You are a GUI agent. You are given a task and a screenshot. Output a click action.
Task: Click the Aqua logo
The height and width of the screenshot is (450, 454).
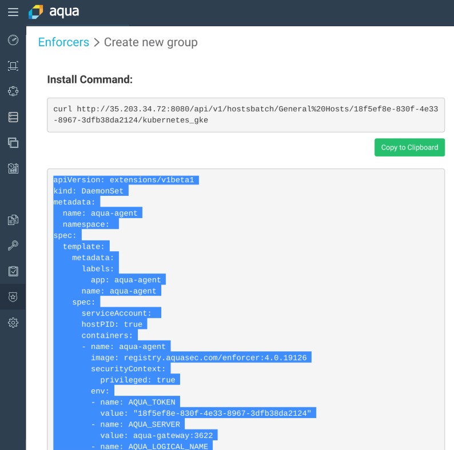[54, 12]
